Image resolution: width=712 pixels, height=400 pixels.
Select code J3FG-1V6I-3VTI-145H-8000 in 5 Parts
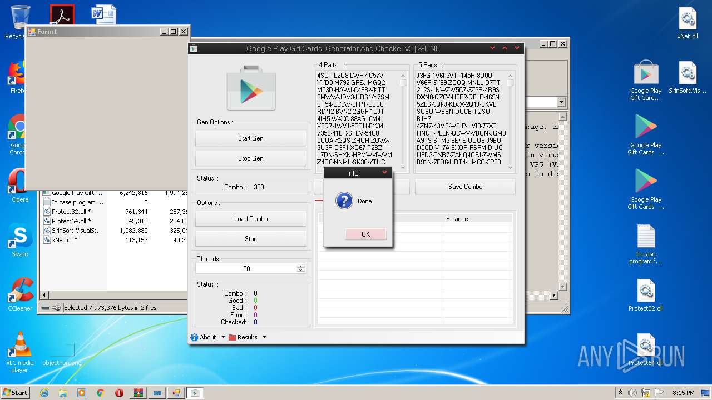tap(454, 76)
